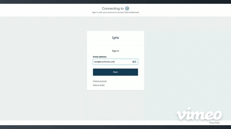Click the Email address input field
Screen dimensions: 231x129
click(x=115, y=62)
